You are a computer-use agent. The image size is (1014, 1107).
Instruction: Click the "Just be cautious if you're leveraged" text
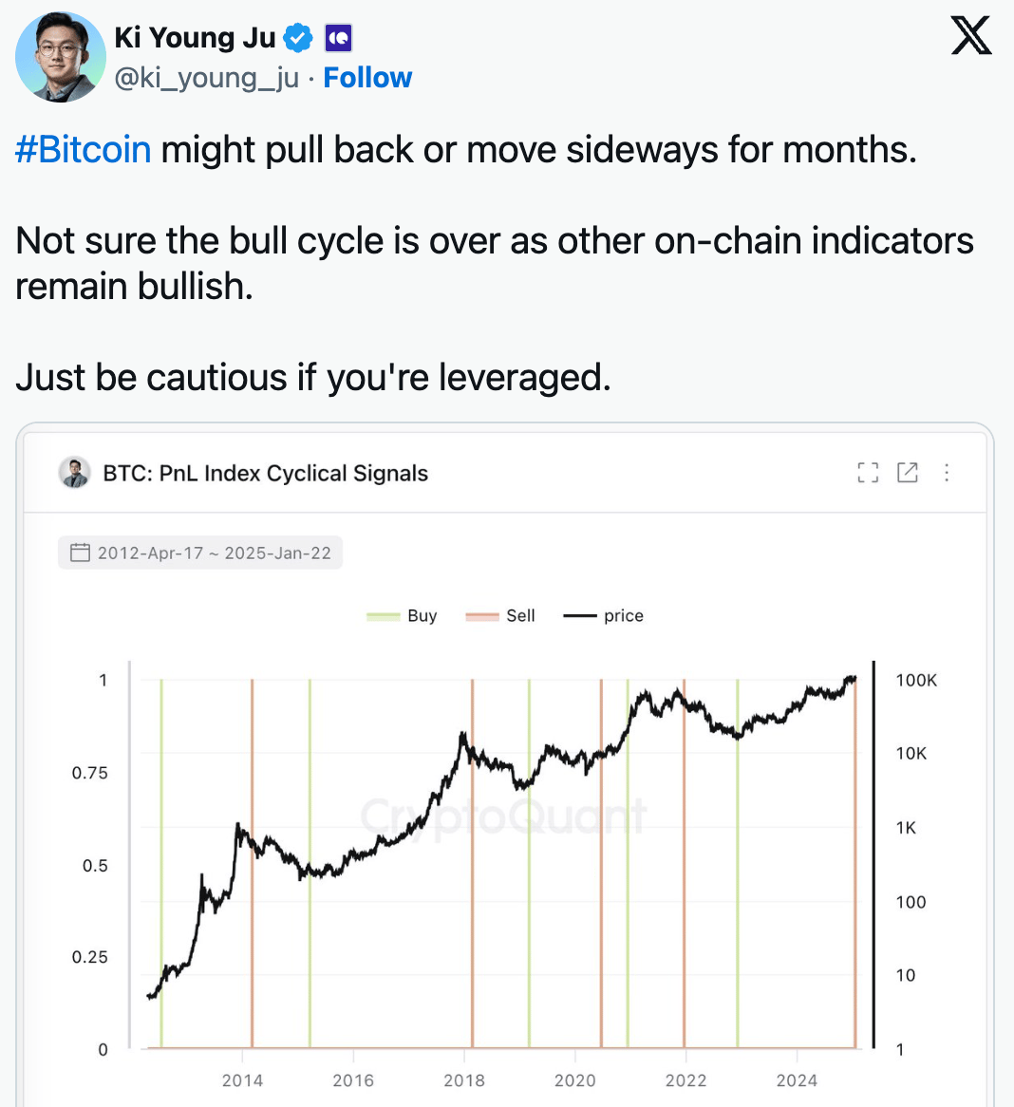pyautogui.click(x=313, y=378)
